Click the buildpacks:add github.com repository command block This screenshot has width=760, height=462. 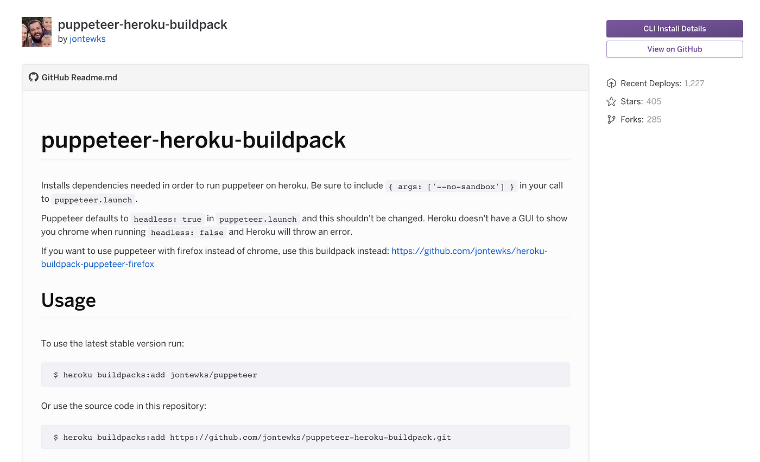305,437
